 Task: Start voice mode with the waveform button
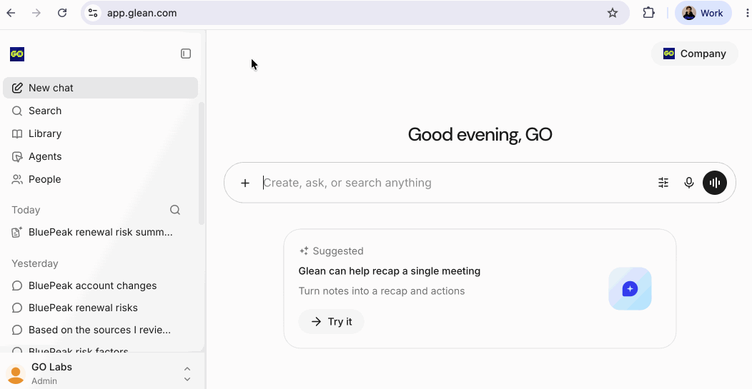715,183
